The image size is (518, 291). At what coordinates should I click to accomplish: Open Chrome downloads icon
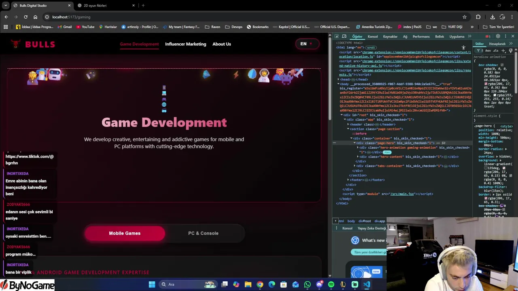tap(493, 17)
